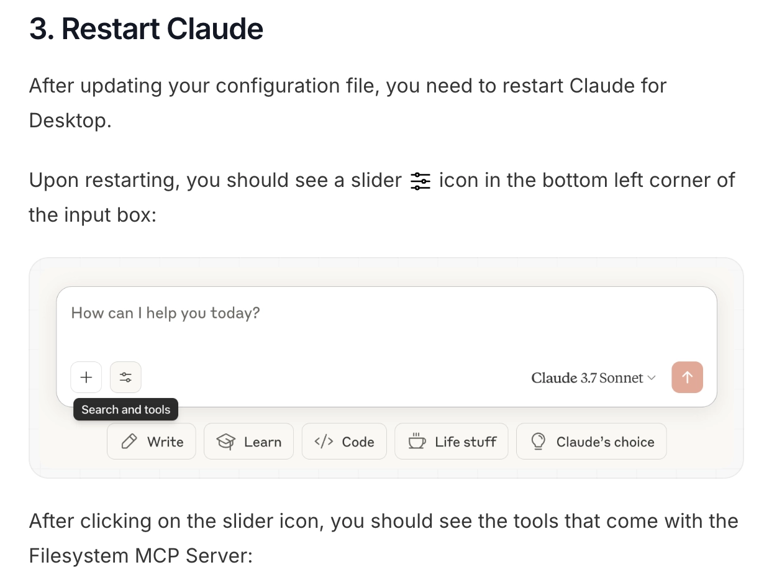The height and width of the screenshot is (575, 759).
Task: Click the code brackets icon
Action: (324, 441)
